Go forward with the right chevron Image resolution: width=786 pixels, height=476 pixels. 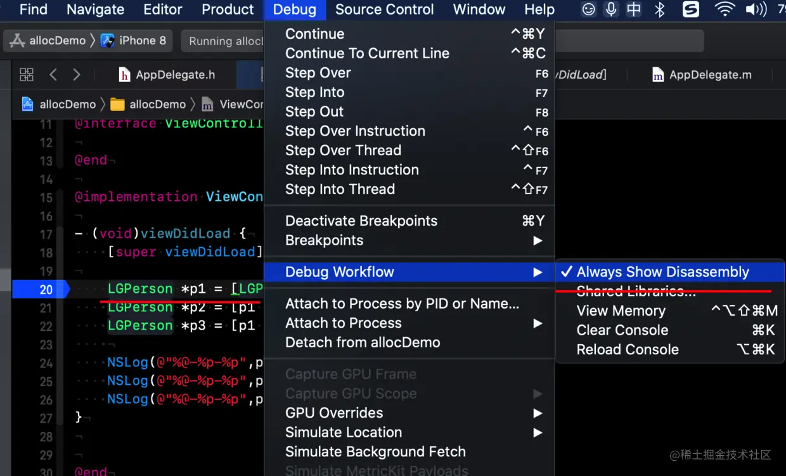pyautogui.click(x=77, y=75)
